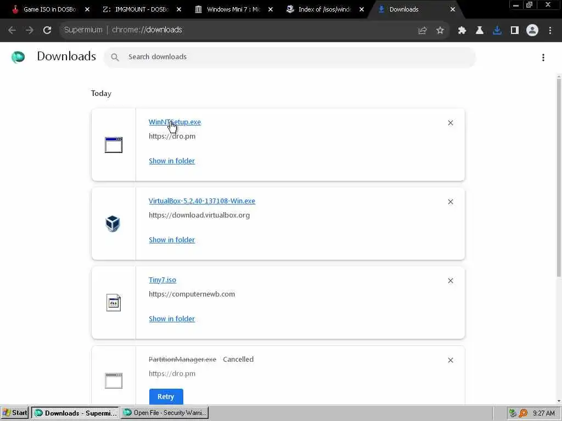562x421 pixels.
Task: Retry the PartitionManager.exe download
Action: [166, 397]
